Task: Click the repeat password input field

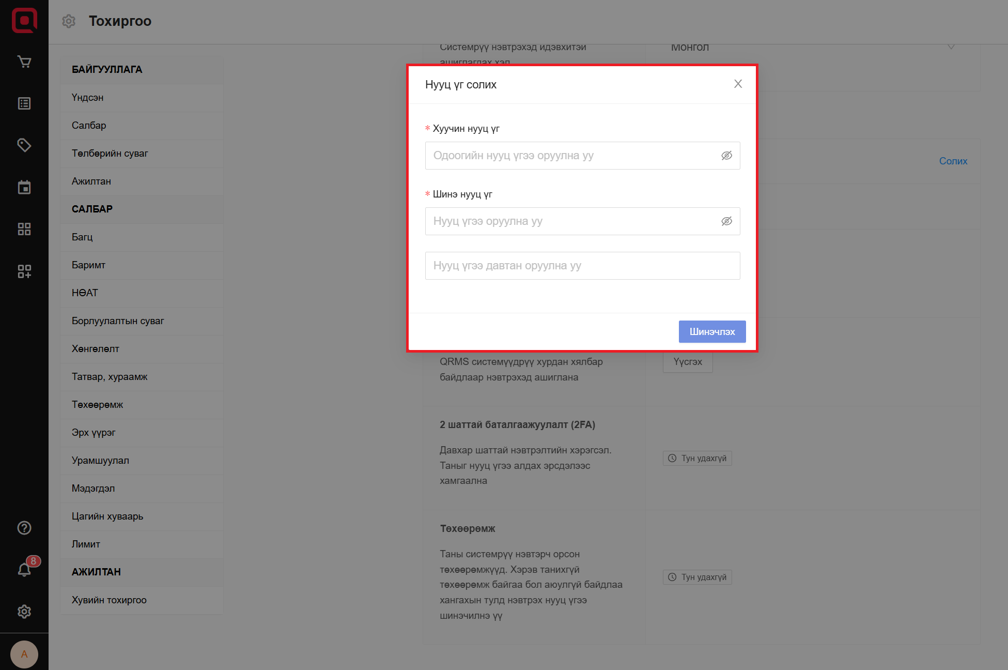Action: tap(582, 266)
